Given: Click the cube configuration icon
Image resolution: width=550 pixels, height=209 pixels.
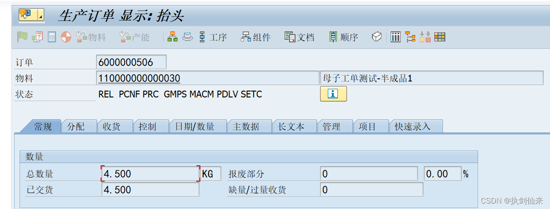Looking at the screenshot, I should click(x=377, y=37).
